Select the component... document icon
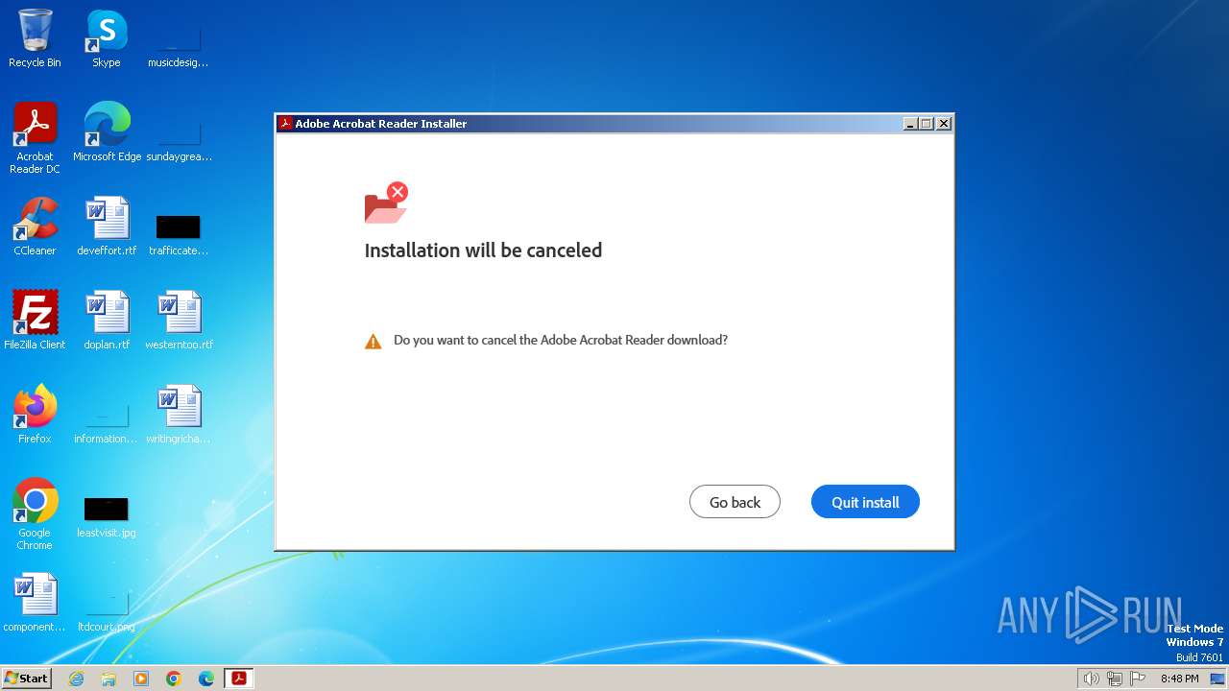1229x691 pixels. tap(35, 603)
